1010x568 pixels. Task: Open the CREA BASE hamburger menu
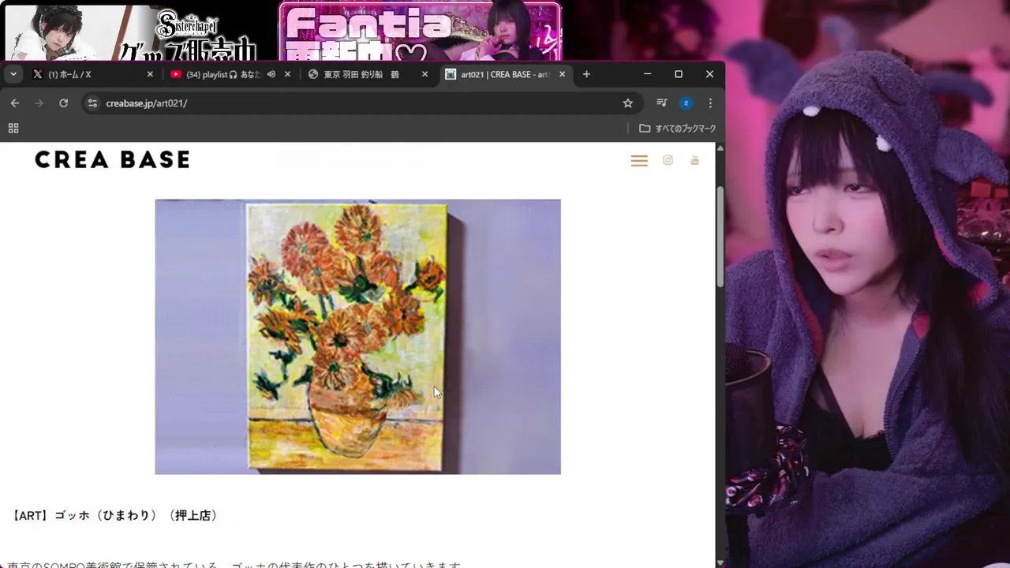[x=639, y=160]
